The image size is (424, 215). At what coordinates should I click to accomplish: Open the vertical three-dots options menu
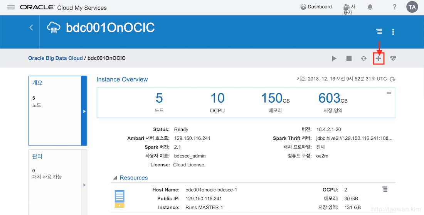point(393,32)
